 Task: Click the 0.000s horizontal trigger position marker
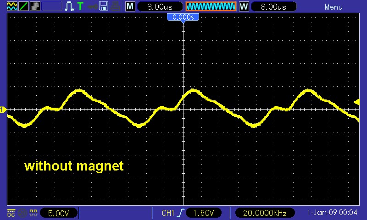[x=183, y=17]
